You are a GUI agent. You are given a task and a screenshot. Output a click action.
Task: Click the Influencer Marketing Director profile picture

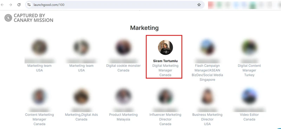click(x=165, y=96)
